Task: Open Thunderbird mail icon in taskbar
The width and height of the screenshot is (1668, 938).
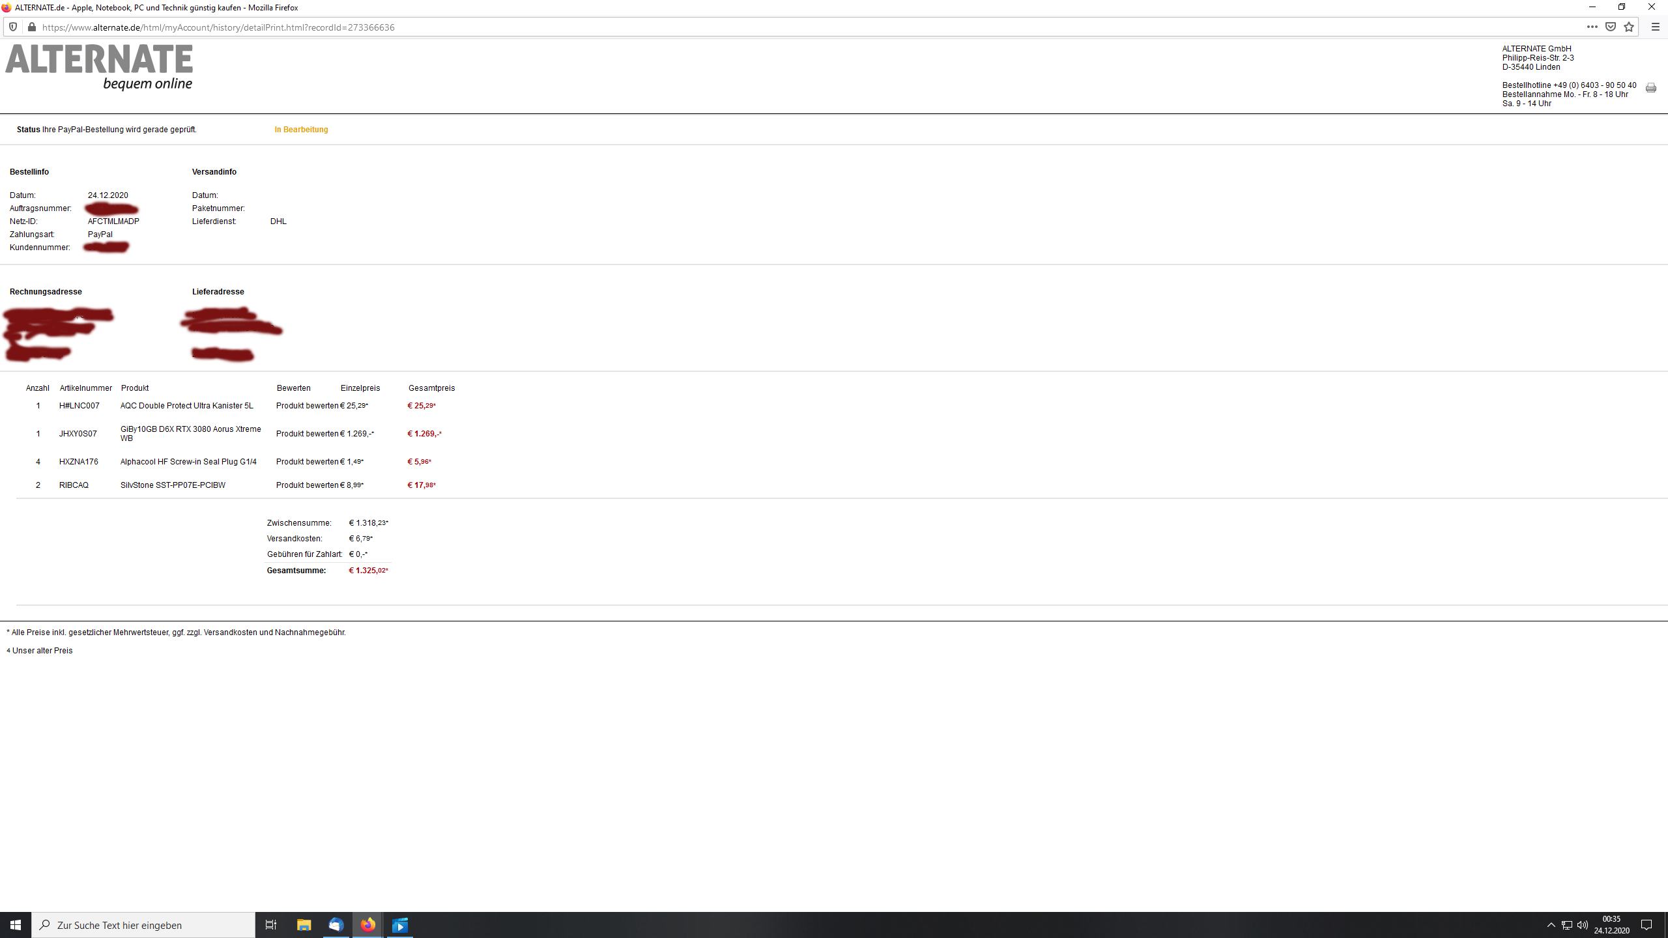Action: point(336,925)
